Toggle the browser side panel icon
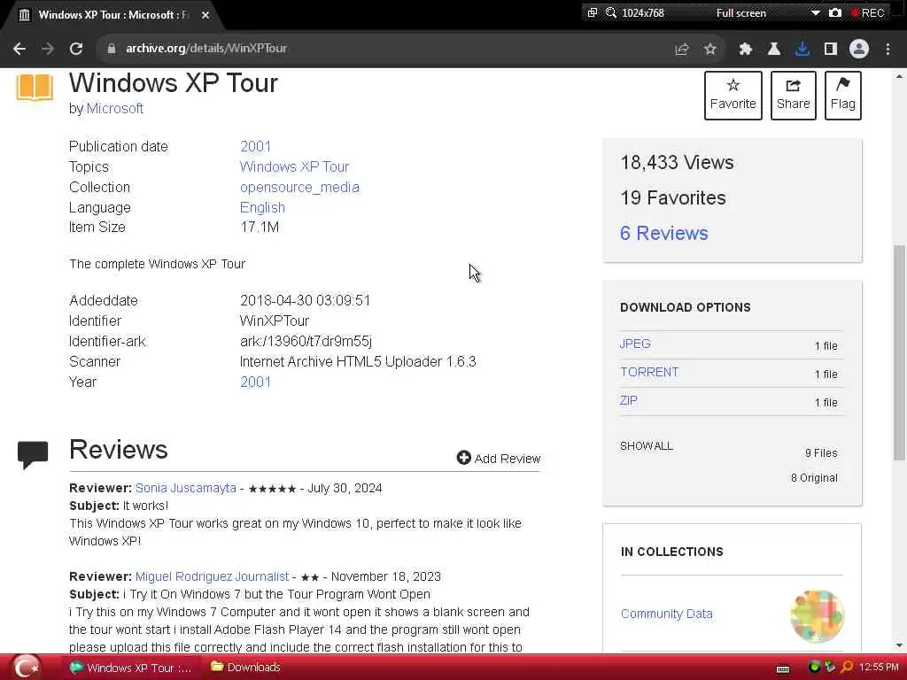The image size is (907, 680). click(x=831, y=50)
